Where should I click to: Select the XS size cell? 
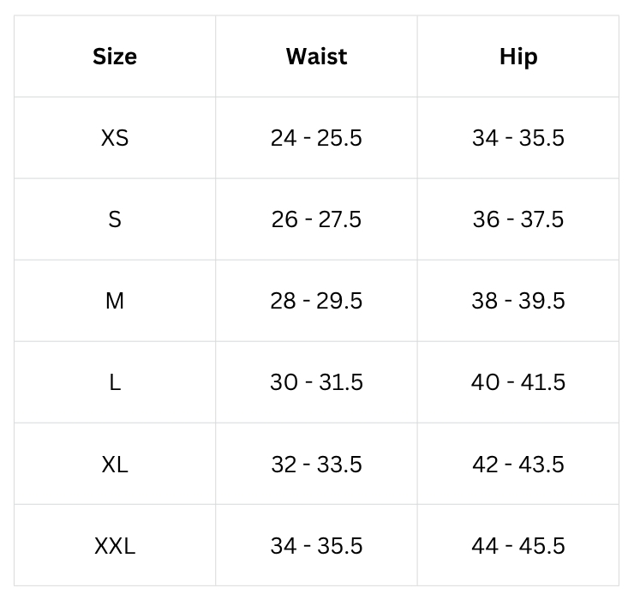click(x=115, y=138)
